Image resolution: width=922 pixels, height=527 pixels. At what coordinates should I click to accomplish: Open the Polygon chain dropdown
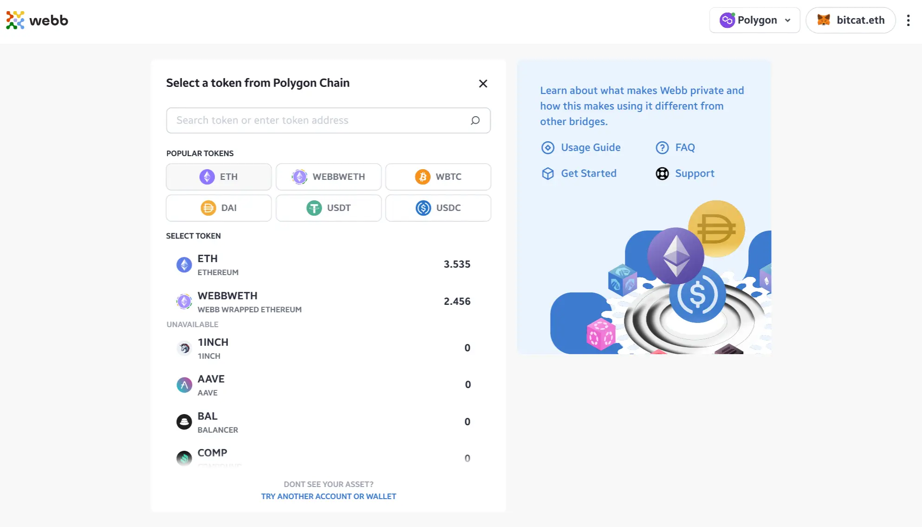click(754, 20)
